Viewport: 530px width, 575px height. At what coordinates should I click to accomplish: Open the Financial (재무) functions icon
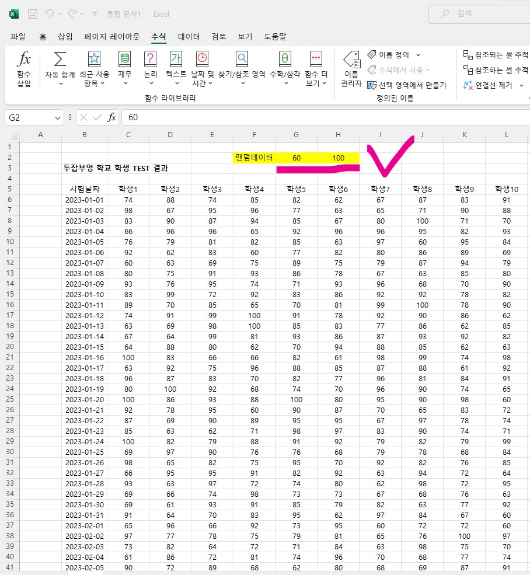(125, 59)
